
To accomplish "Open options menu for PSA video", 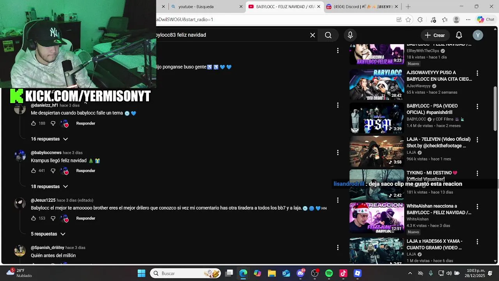I will [x=477, y=107].
